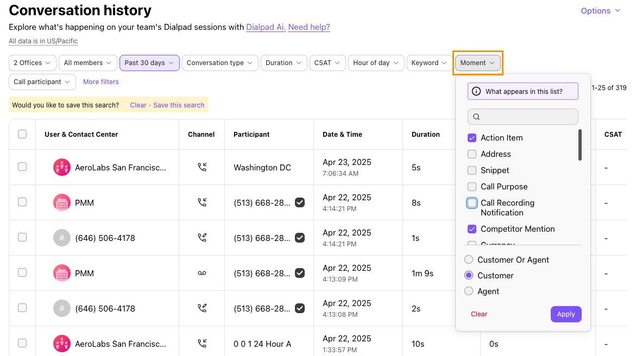Click the incoming call icon in the 10s row

[x=202, y=344]
